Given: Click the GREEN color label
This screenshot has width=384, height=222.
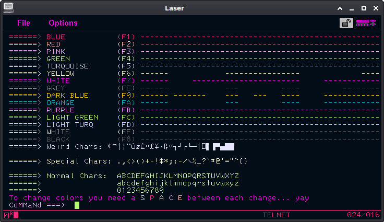Looking at the screenshot, I should tap(58, 59).
